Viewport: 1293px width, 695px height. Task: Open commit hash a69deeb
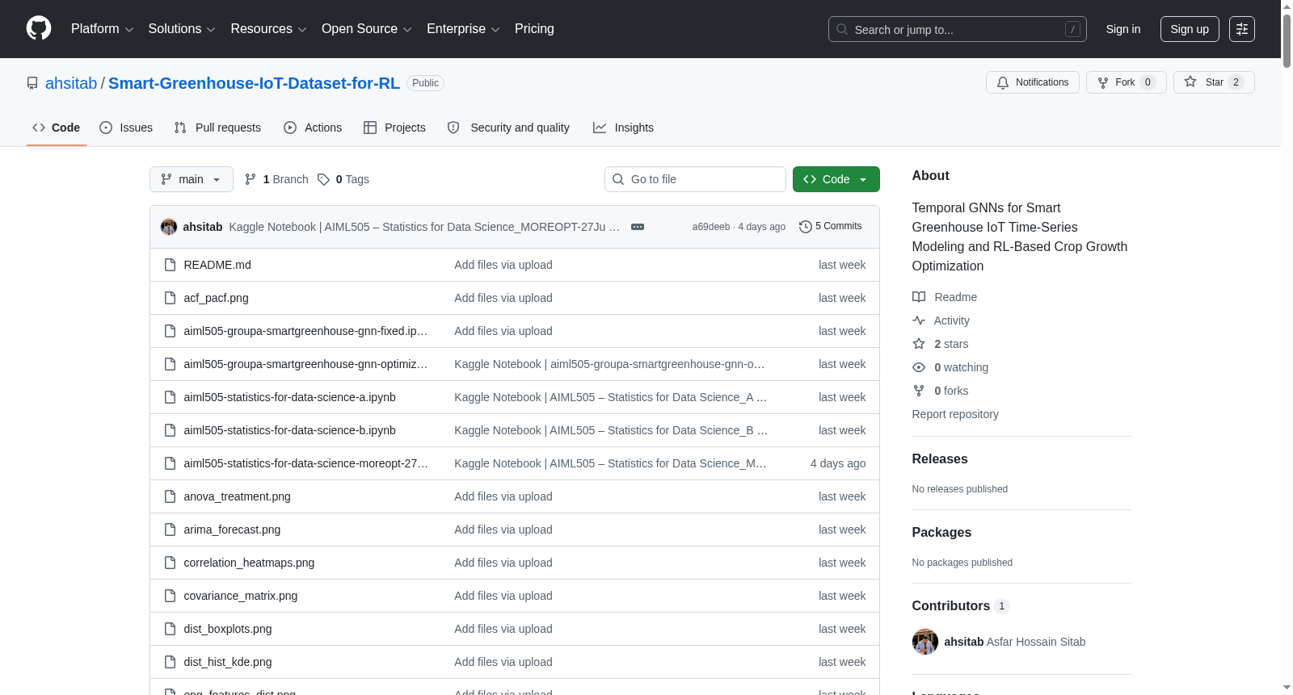coord(711,227)
